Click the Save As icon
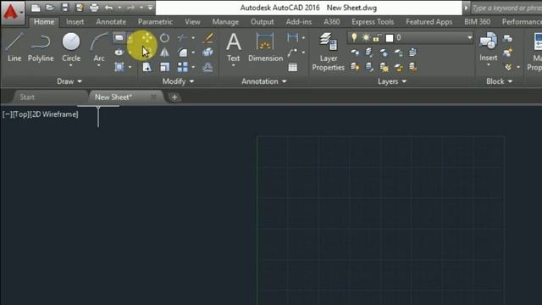 pyautogui.click(x=80, y=8)
